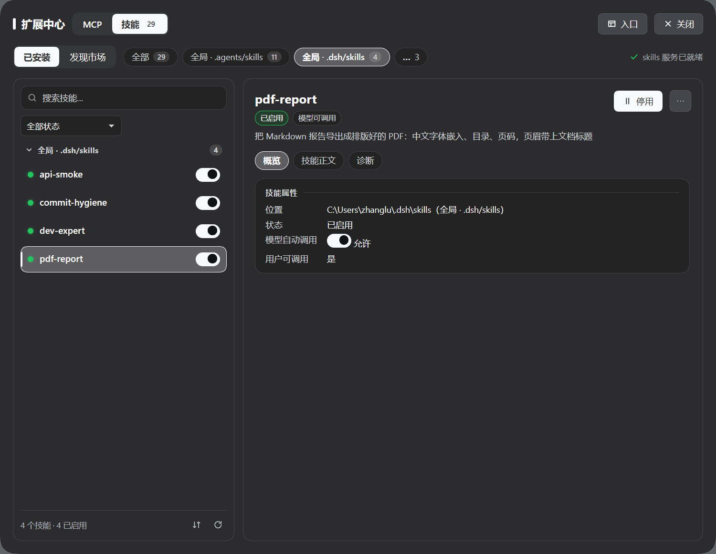The height and width of the screenshot is (554, 716).
Task: View the 技能正文 tab
Action: coord(318,161)
